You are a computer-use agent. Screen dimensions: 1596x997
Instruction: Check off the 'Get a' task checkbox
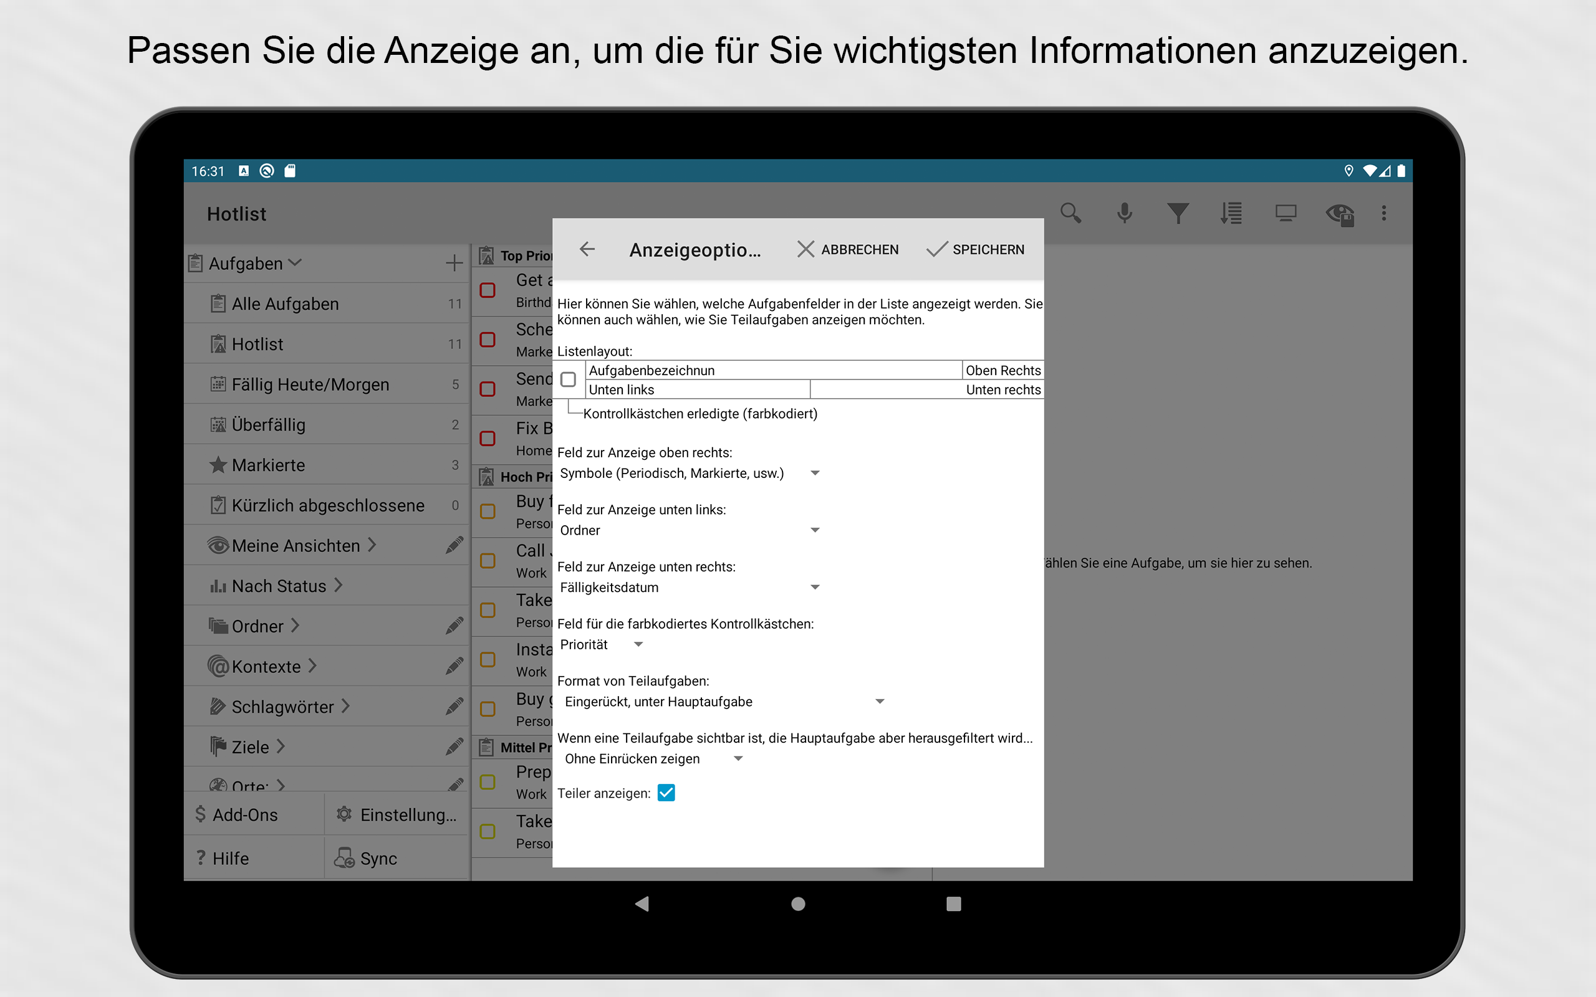pos(488,290)
